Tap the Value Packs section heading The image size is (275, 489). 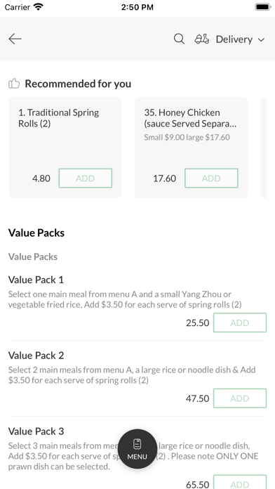click(36, 233)
